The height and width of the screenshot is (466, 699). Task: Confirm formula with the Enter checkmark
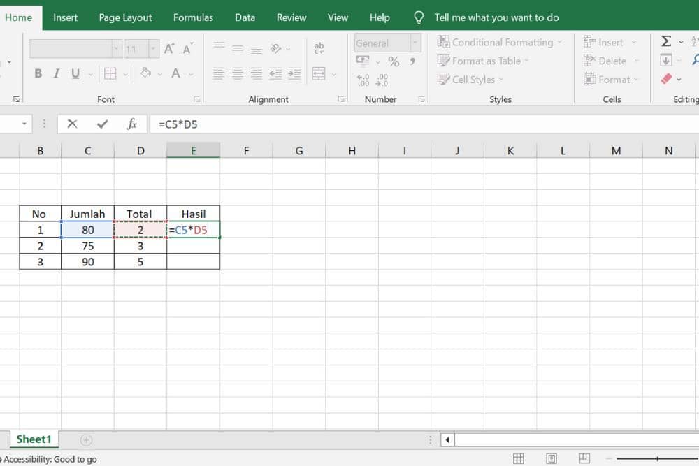tap(103, 124)
